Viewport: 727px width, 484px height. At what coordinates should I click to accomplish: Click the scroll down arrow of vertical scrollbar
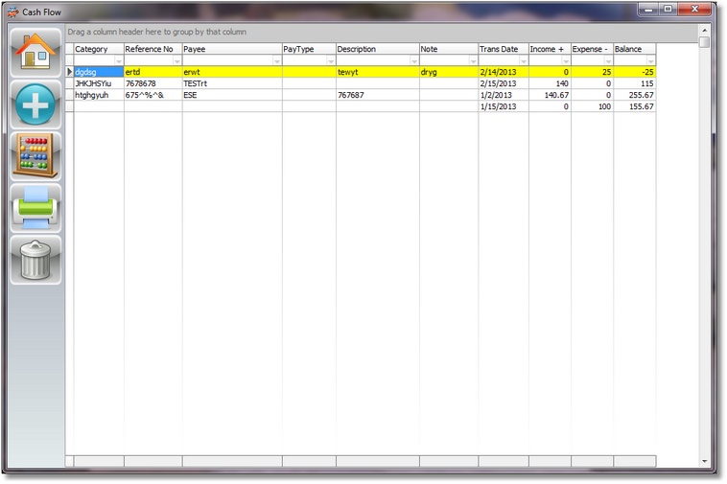(x=705, y=461)
